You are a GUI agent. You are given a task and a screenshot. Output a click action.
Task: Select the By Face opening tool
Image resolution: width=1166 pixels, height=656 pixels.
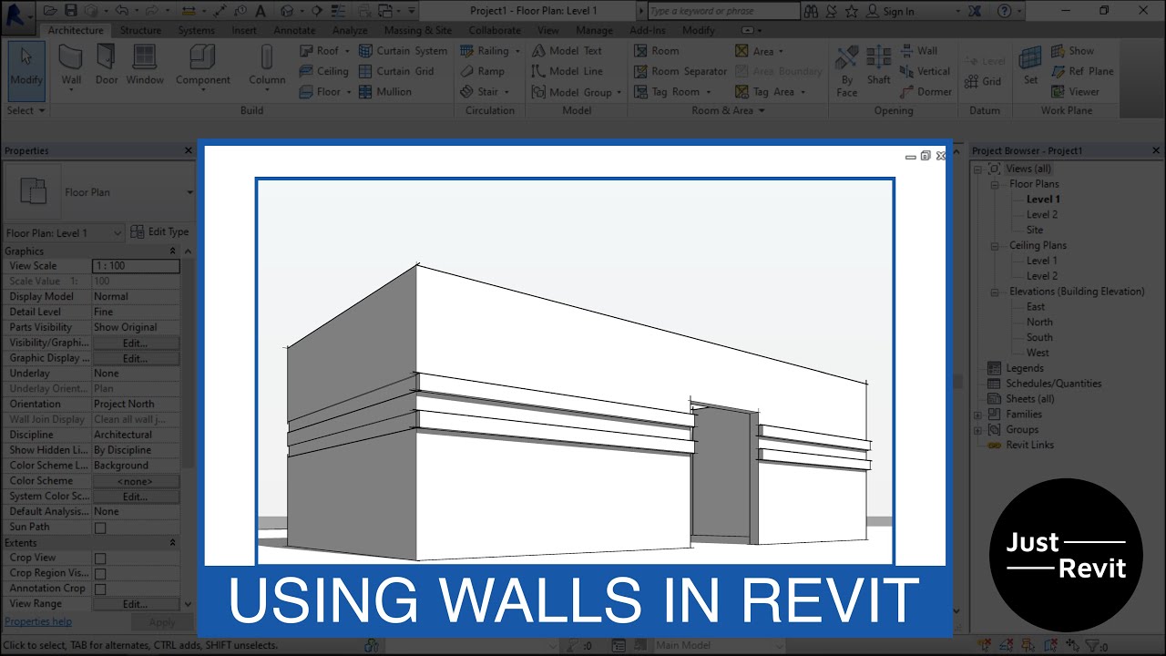click(x=847, y=70)
